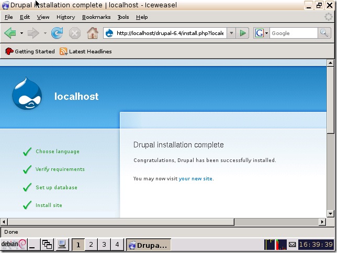Click the vertical scrollbar down arrow

coord(330,213)
